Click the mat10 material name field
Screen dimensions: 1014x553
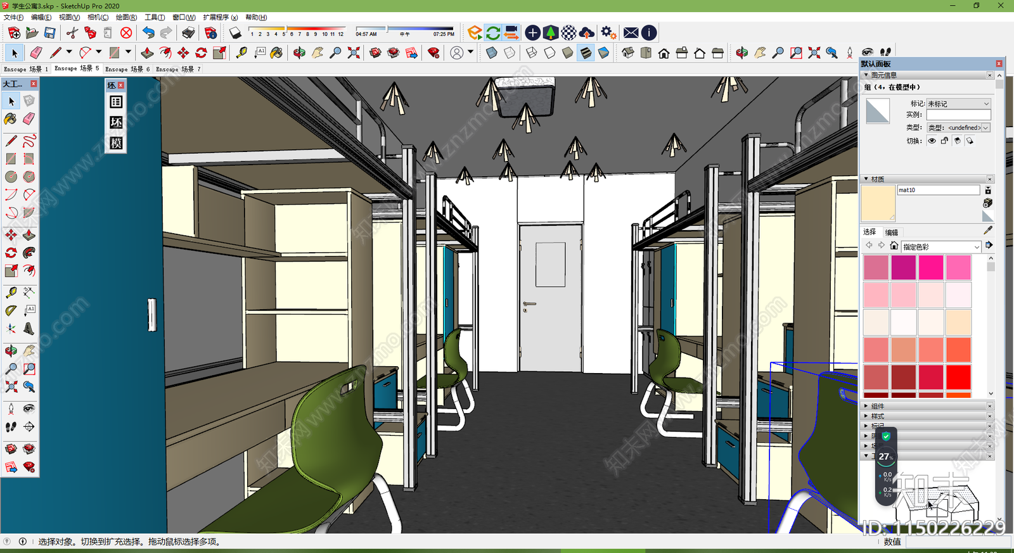938,190
